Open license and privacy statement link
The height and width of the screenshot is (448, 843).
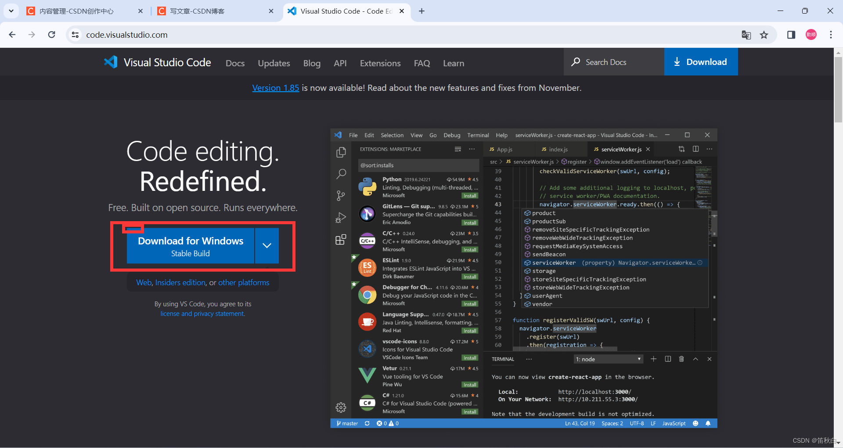tap(202, 314)
